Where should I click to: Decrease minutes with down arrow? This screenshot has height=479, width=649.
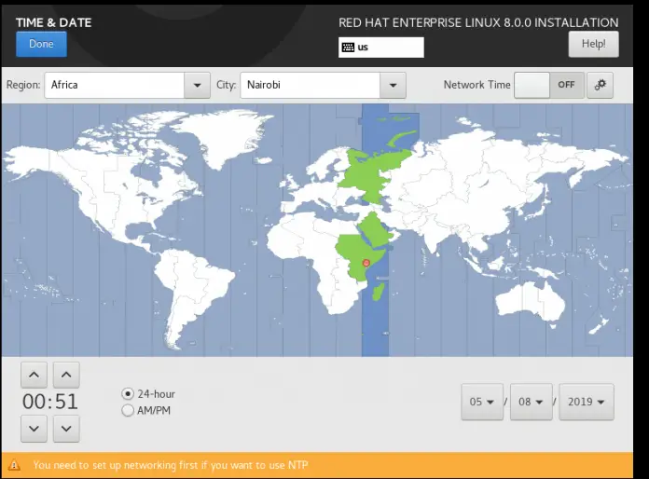65,429
